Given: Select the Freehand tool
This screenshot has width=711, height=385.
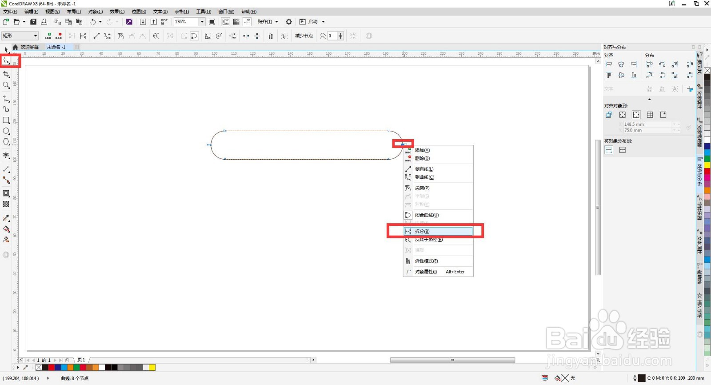Looking at the screenshot, I should [6, 99].
